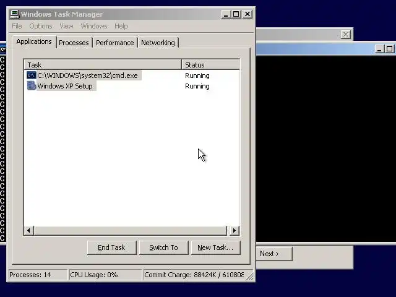Click the Windows XP Setup task icon
396x297 pixels.
click(32, 86)
